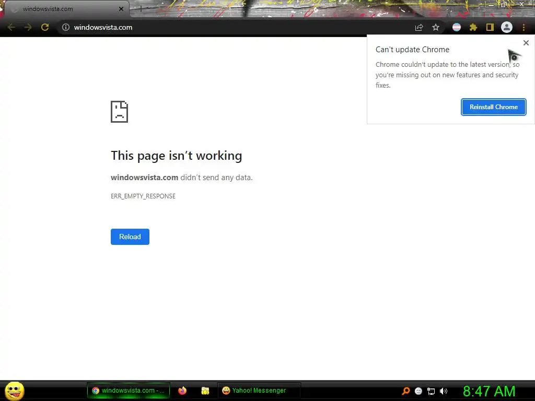
Task: Open a new tab with the plus button
Action: 141,9
